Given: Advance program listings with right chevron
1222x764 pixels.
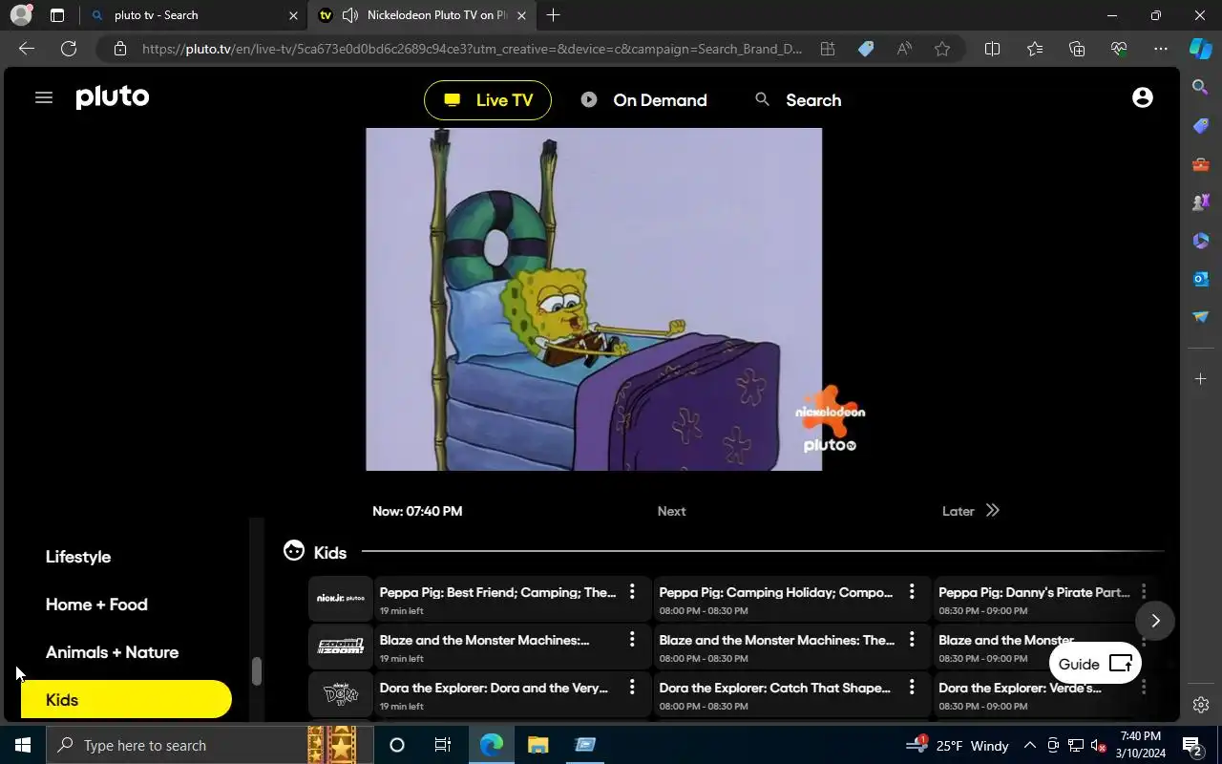Looking at the screenshot, I should [1155, 621].
